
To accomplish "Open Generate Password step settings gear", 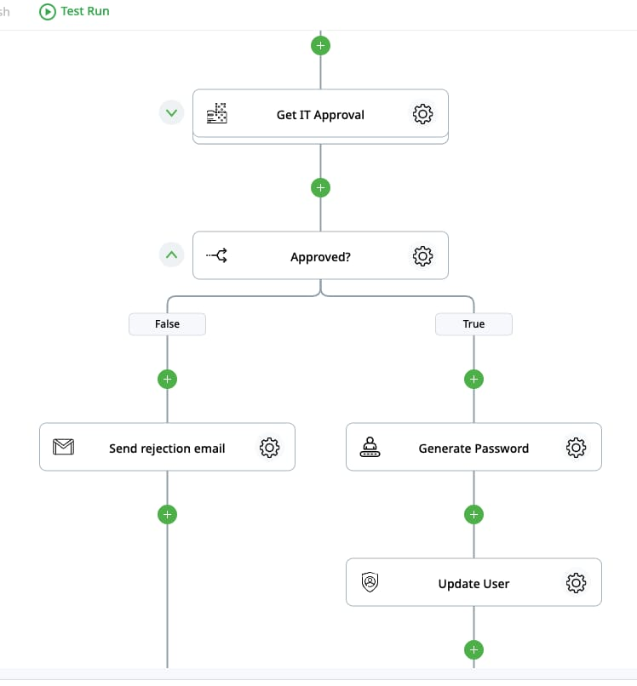I will pos(576,448).
